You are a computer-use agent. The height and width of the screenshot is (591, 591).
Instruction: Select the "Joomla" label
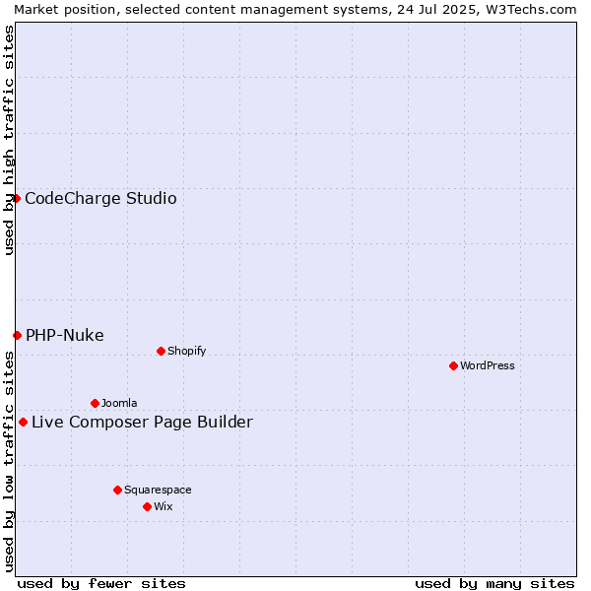click(119, 403)
